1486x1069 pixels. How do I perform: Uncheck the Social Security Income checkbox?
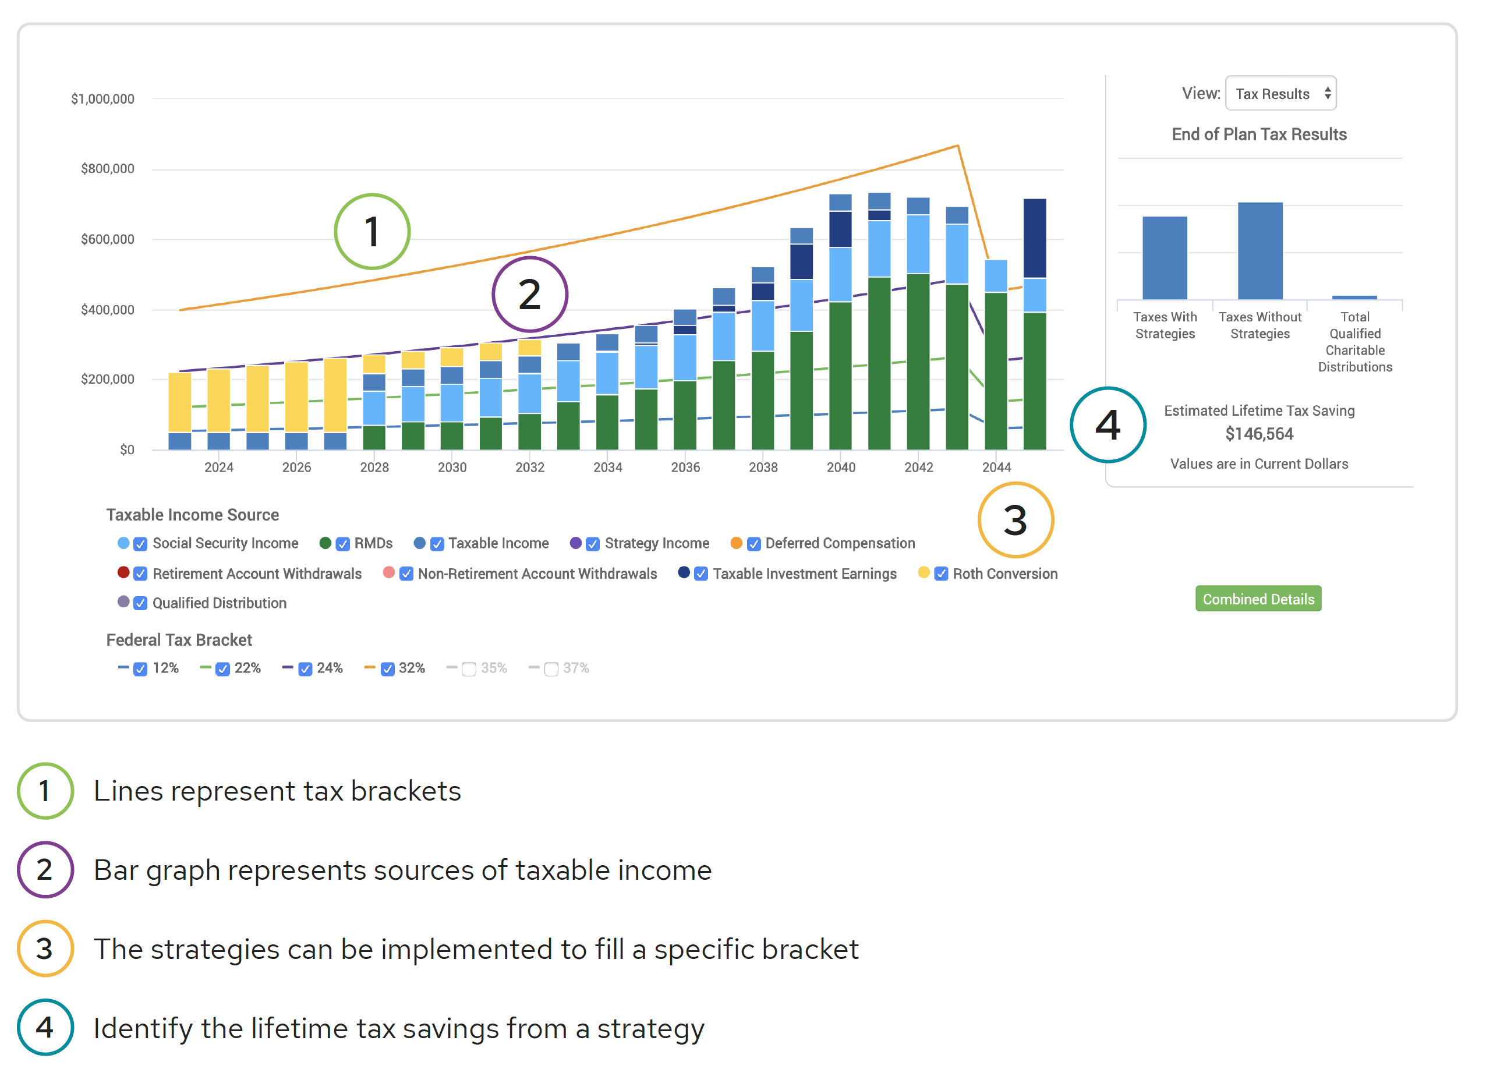[x=140, y=544]
